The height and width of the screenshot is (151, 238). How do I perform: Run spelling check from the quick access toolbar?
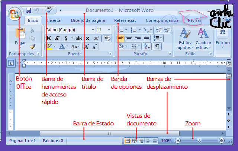click(x=49, y=10)
